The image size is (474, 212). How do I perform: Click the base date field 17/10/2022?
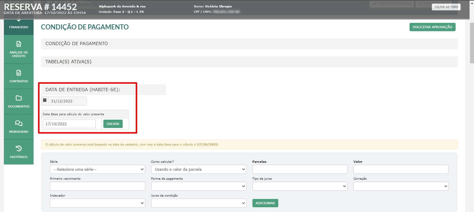pos(69,124)
